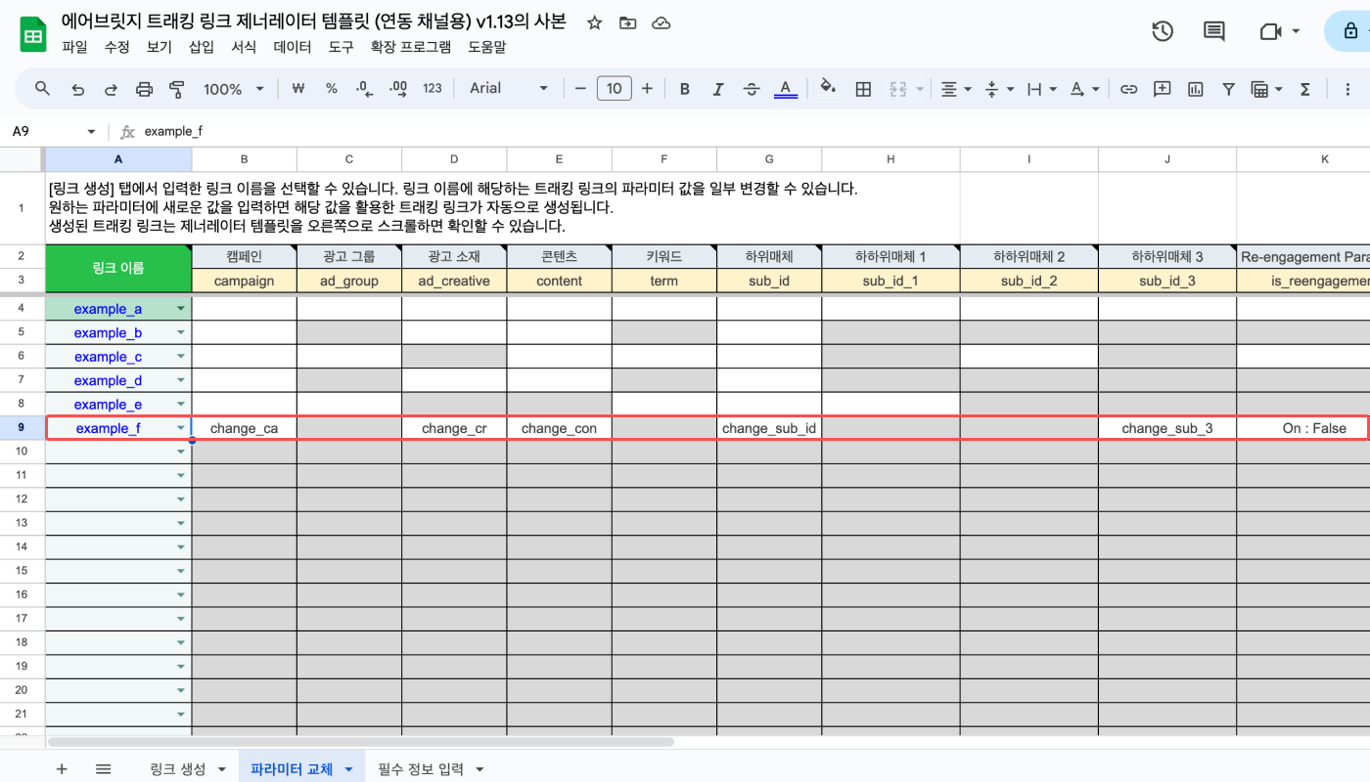Increase font size plus button
Image resolution: width=1370 pixels, height=782 pixels.
647,89
